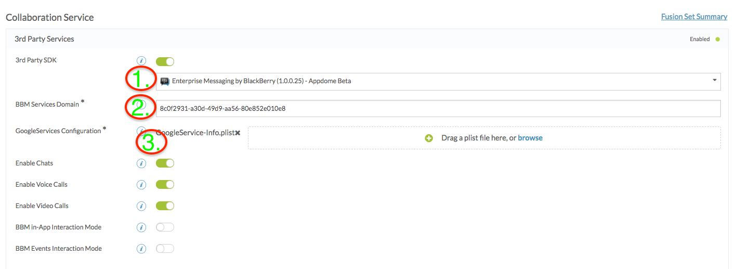The image size is (736, 269).
Task: Click the BBM Services Domain input field
Action: point(438,108)
